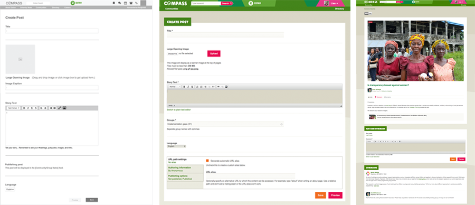
Task: Click the pink Upload button
Action: coord(214,53)
